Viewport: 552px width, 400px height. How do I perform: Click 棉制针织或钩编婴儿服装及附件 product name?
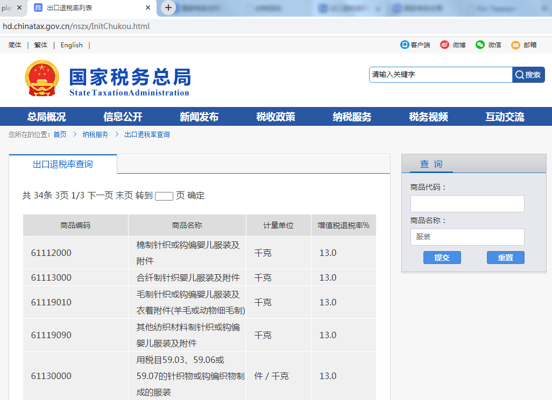tap(188, 253)
